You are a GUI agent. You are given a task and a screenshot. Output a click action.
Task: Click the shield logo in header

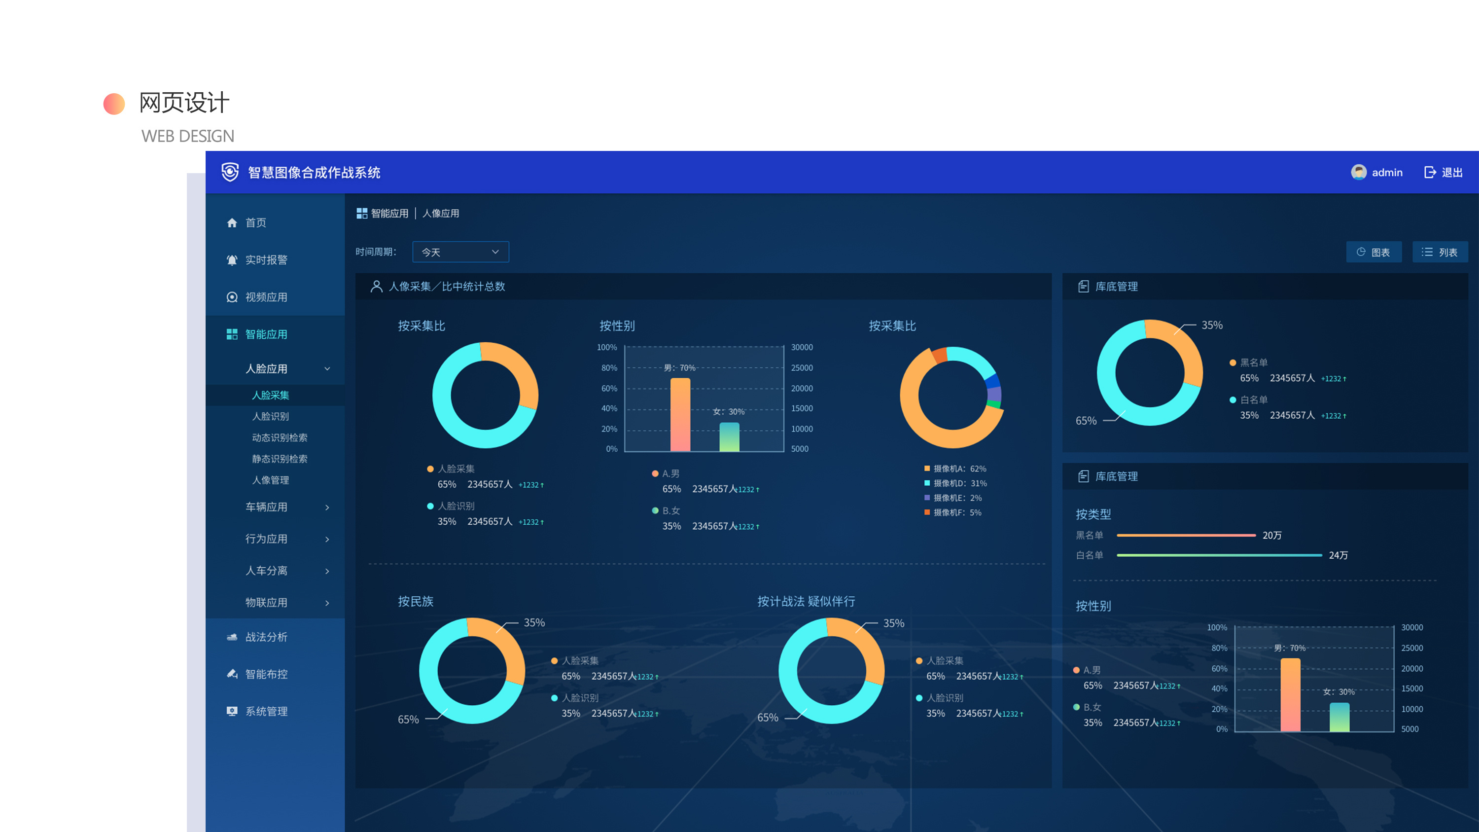point(230,172)
